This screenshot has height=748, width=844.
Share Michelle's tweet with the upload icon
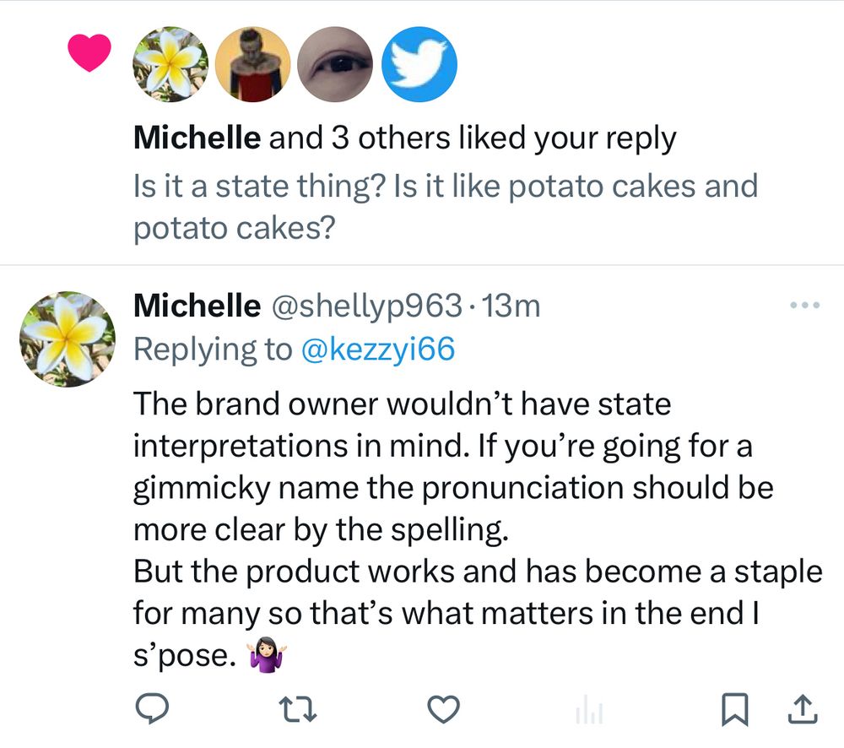[x=801, y=710]
